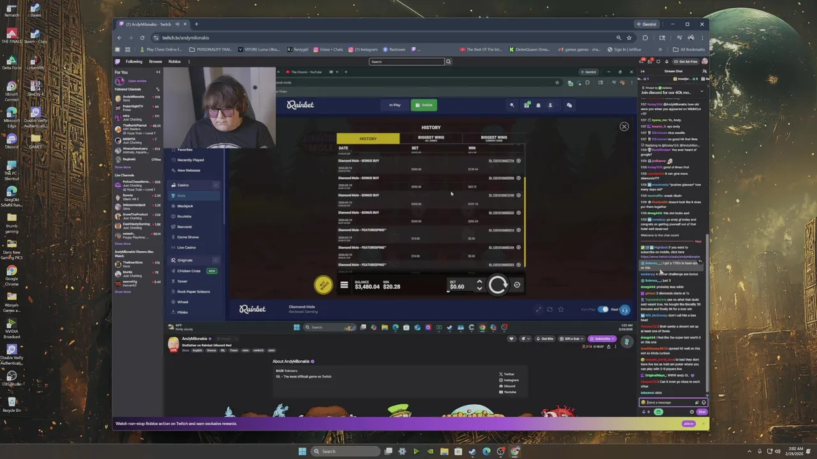Click the Gift a Sub button

pyautogui.click(x=571, y=339)
